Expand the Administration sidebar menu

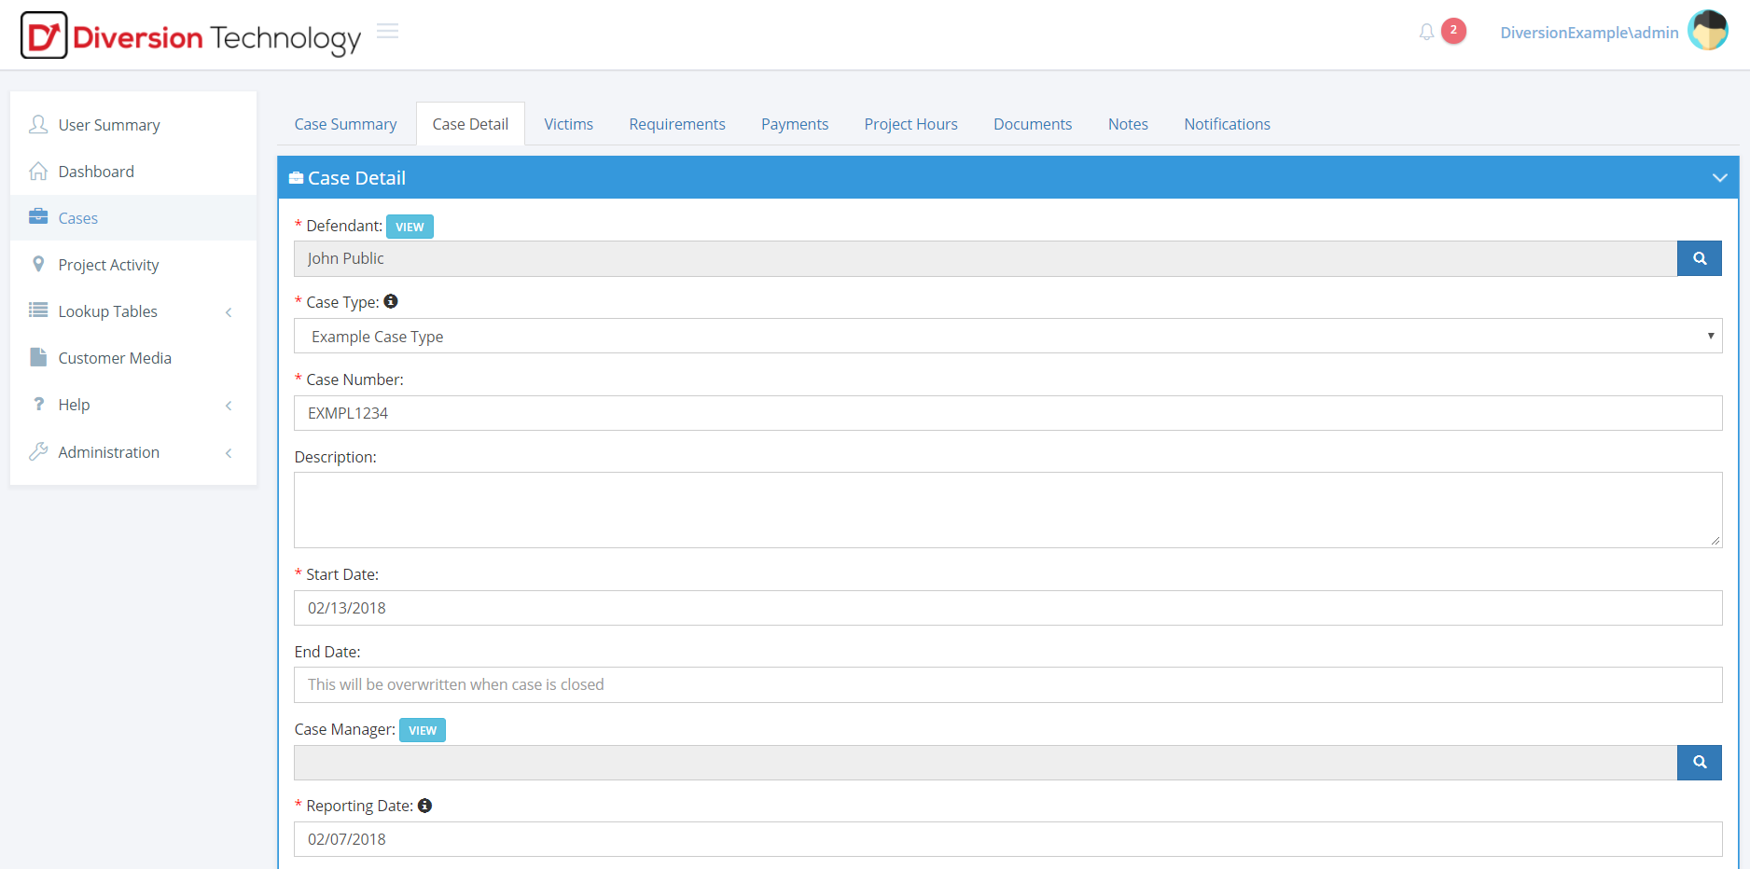(108, 452)
